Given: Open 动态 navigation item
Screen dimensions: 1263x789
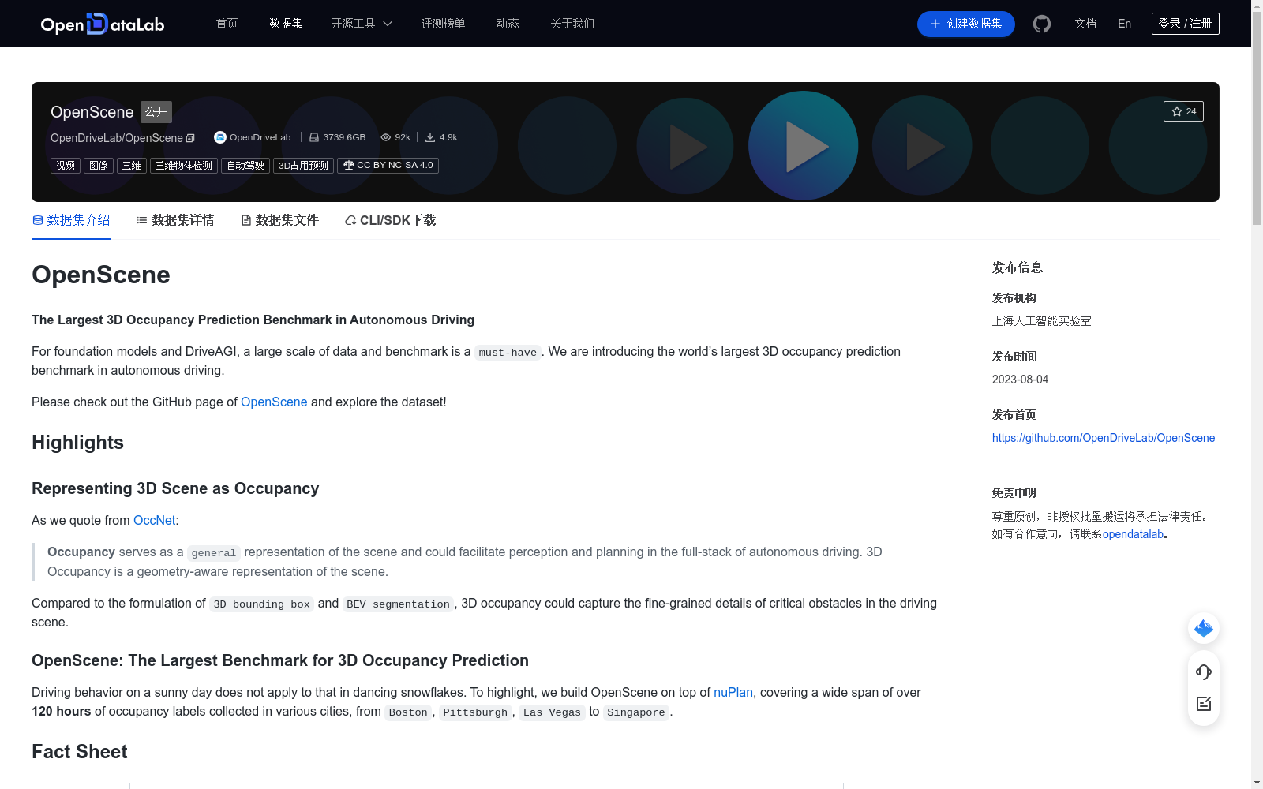Looking at the screenshot, I should (x=508, y=24).
